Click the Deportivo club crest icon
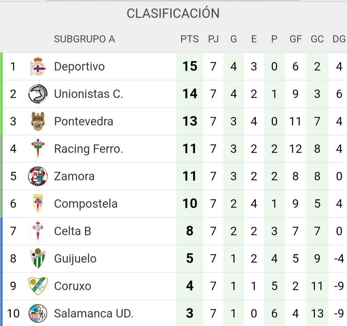This screenshot has width=347, height=326. point(38,66)
